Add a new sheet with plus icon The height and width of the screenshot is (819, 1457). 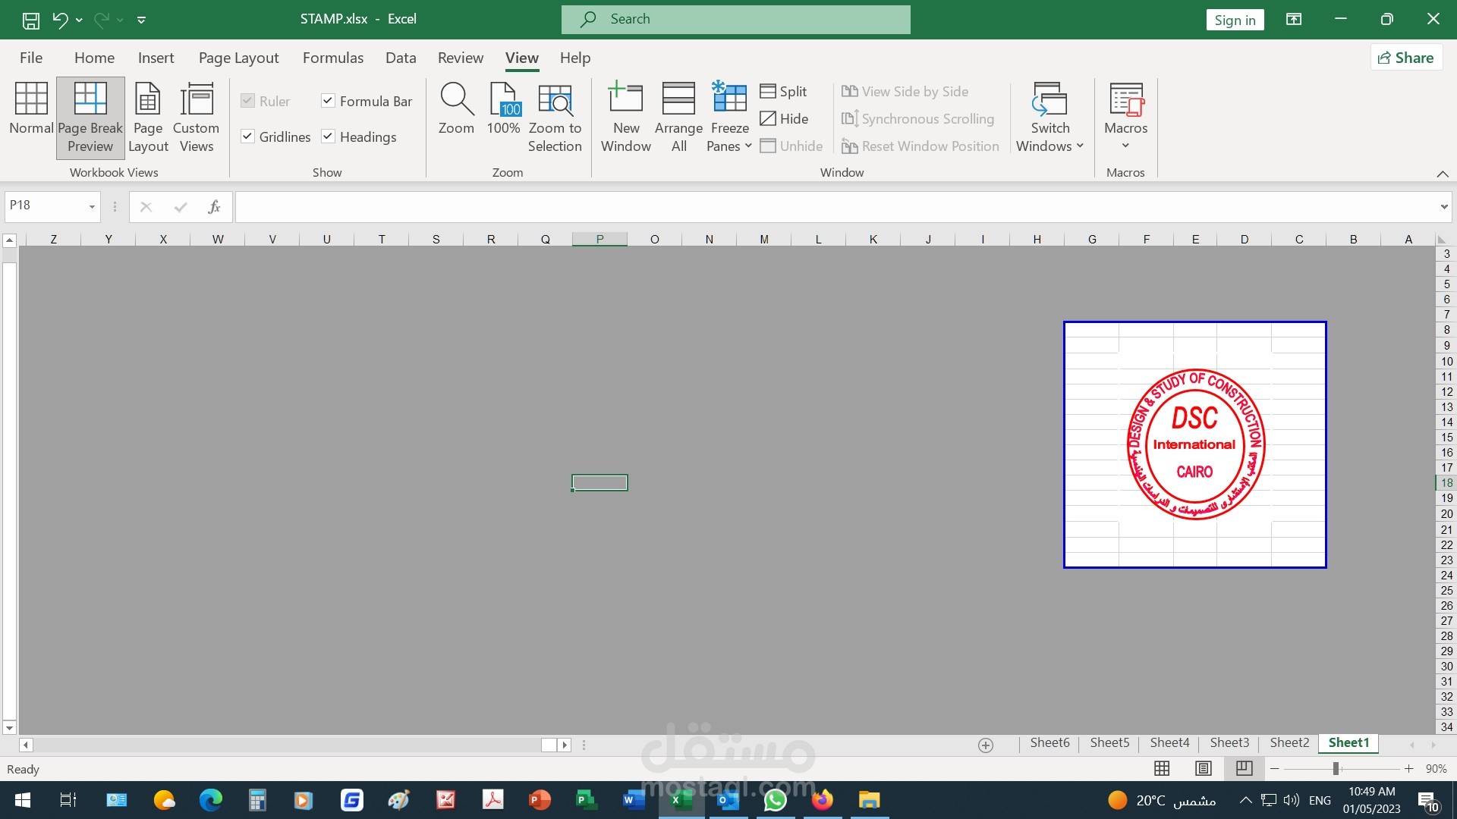986,745
